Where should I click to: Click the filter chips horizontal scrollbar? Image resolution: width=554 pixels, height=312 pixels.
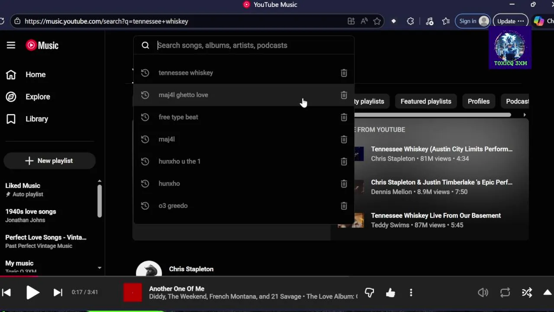[433, 115]
